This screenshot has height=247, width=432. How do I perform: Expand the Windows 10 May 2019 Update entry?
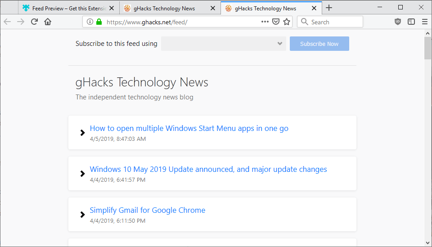[x=82, y=174]
